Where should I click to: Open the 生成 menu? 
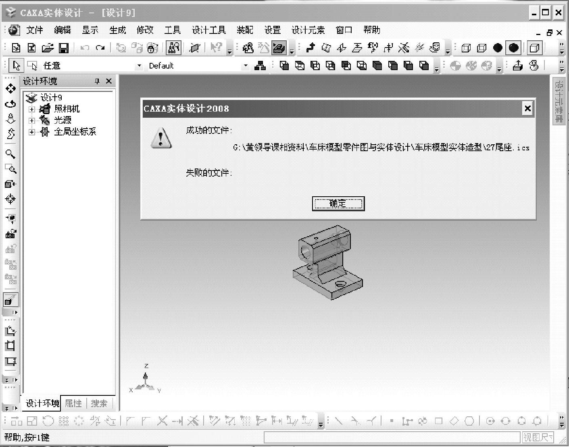117,30
